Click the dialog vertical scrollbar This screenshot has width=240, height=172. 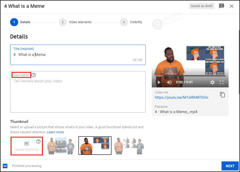tap(239, 62)
